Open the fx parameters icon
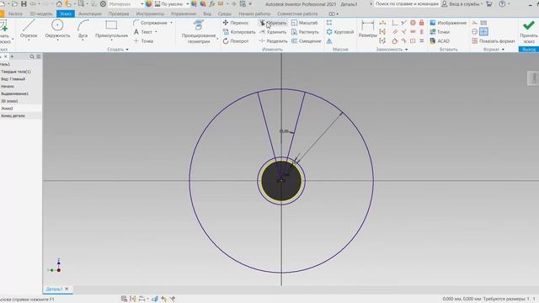Image resolution: width=539 pixels, height=303 pixels. click(212, 4)
